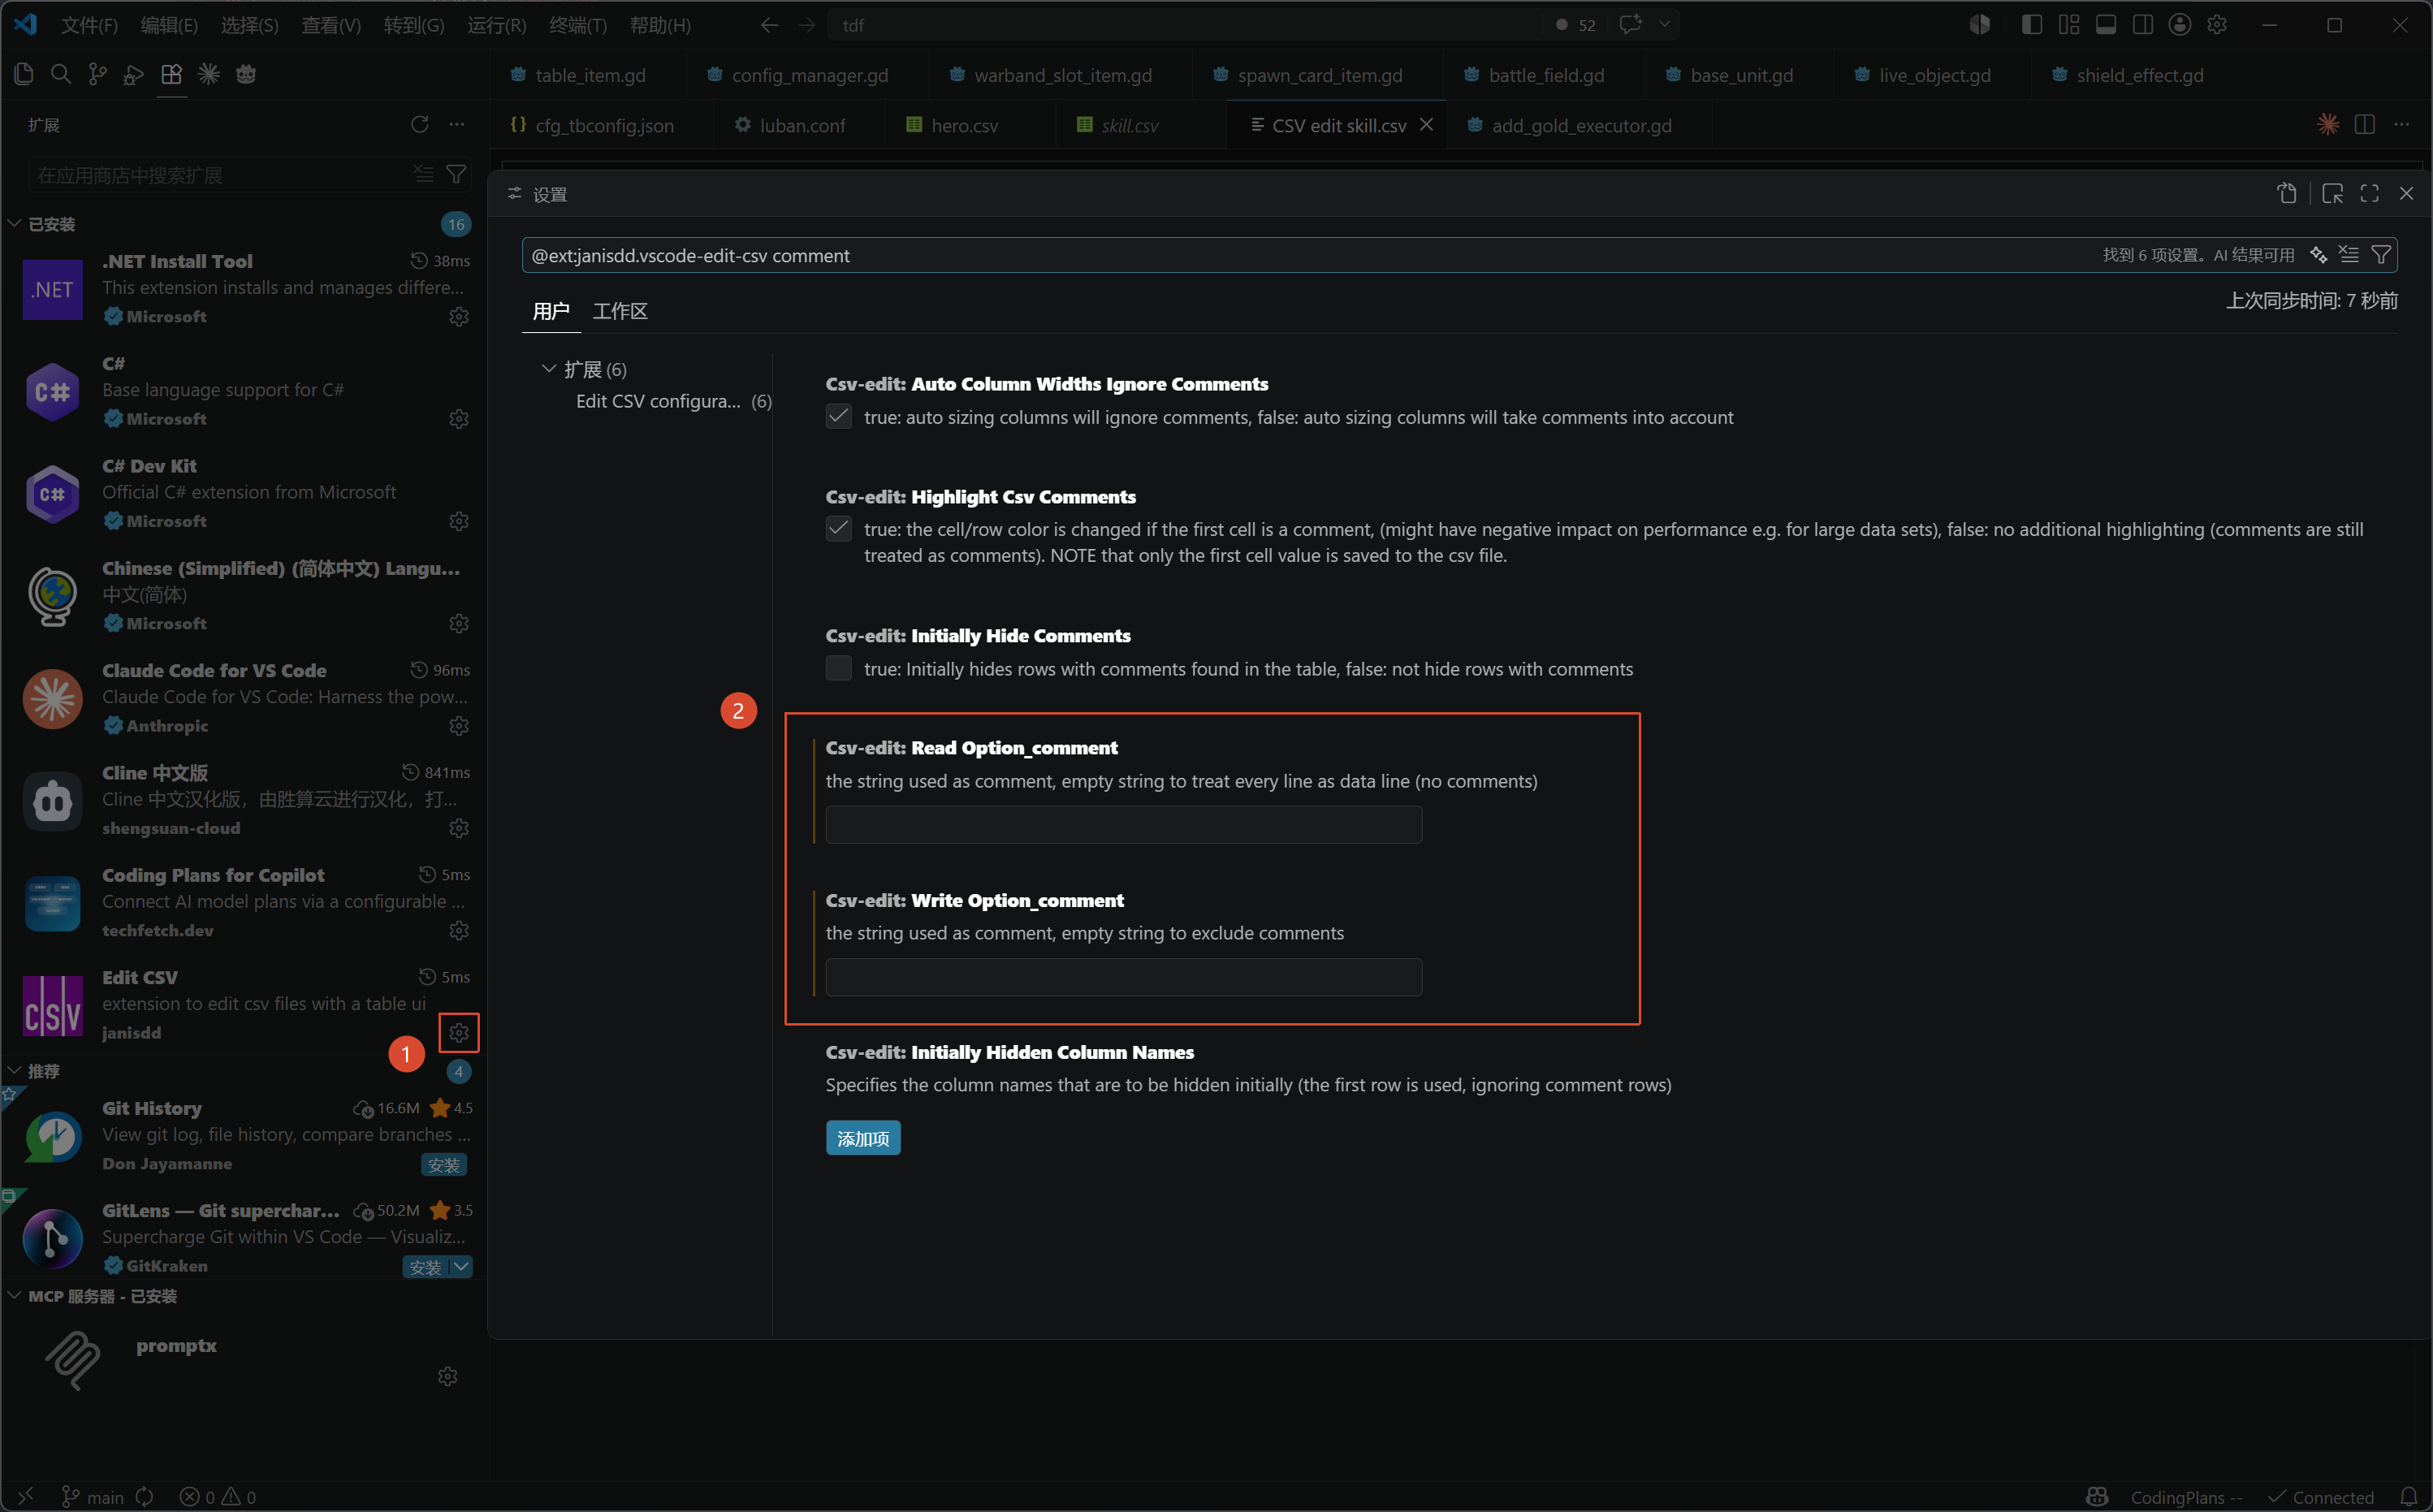Switch to the 工作区 settings tab
Image resolution: width=2433 pixels, height=1512 pixels.
[x=620, y=311]
